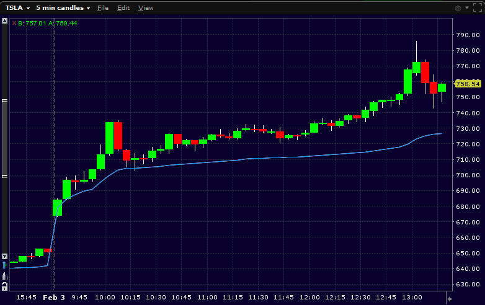The width and height of the screenshot is (485, 305).
Task: Click the gray vertical scrollbar thumb
Action: 4,138
